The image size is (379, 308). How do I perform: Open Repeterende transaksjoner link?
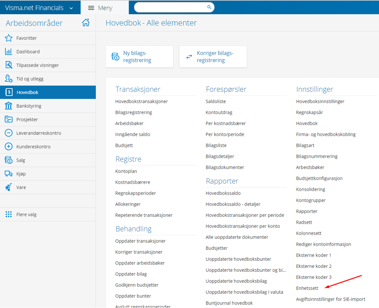[144, 215]
